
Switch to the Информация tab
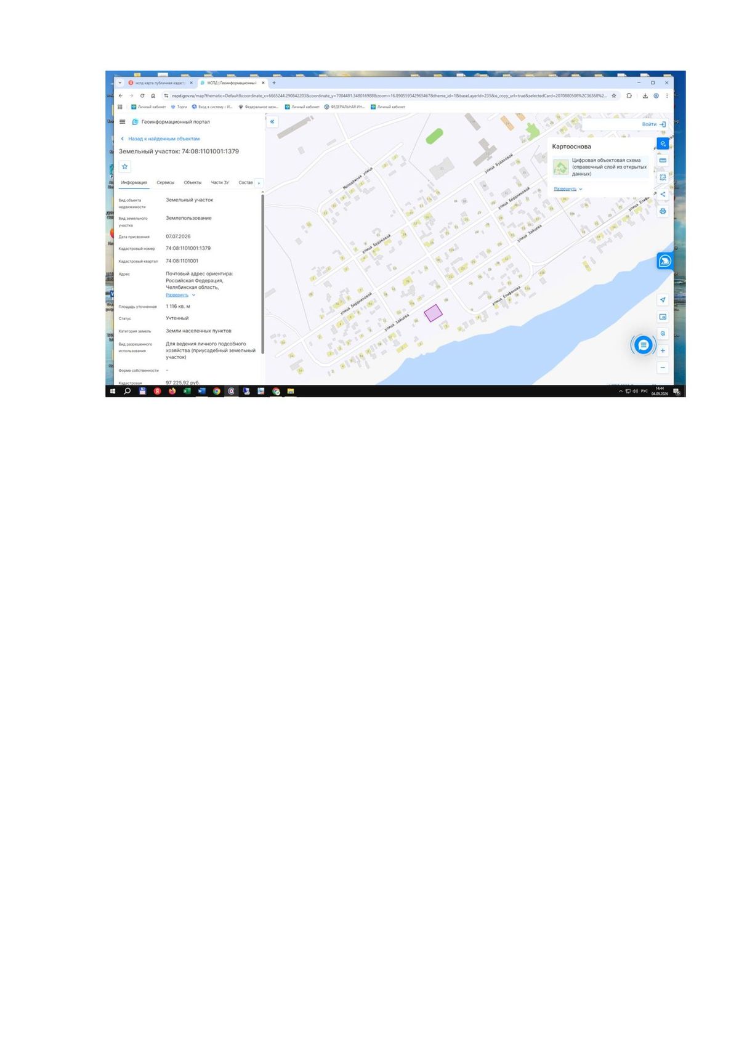(x=134, y=183)
